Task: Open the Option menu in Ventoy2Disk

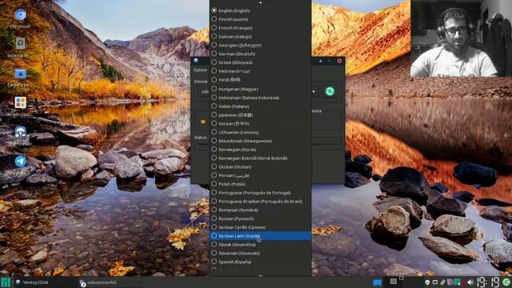Action: 200,70
